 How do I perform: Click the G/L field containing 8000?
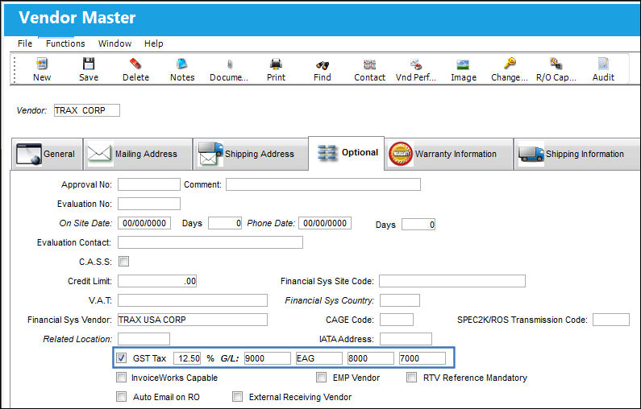pos(370,358)
